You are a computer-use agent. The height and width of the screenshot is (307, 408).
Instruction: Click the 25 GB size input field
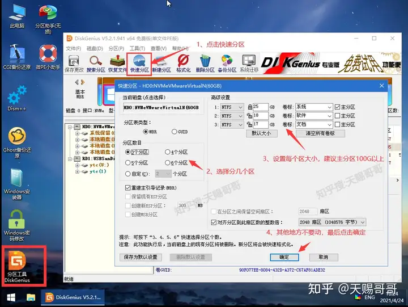coord(261,107)
